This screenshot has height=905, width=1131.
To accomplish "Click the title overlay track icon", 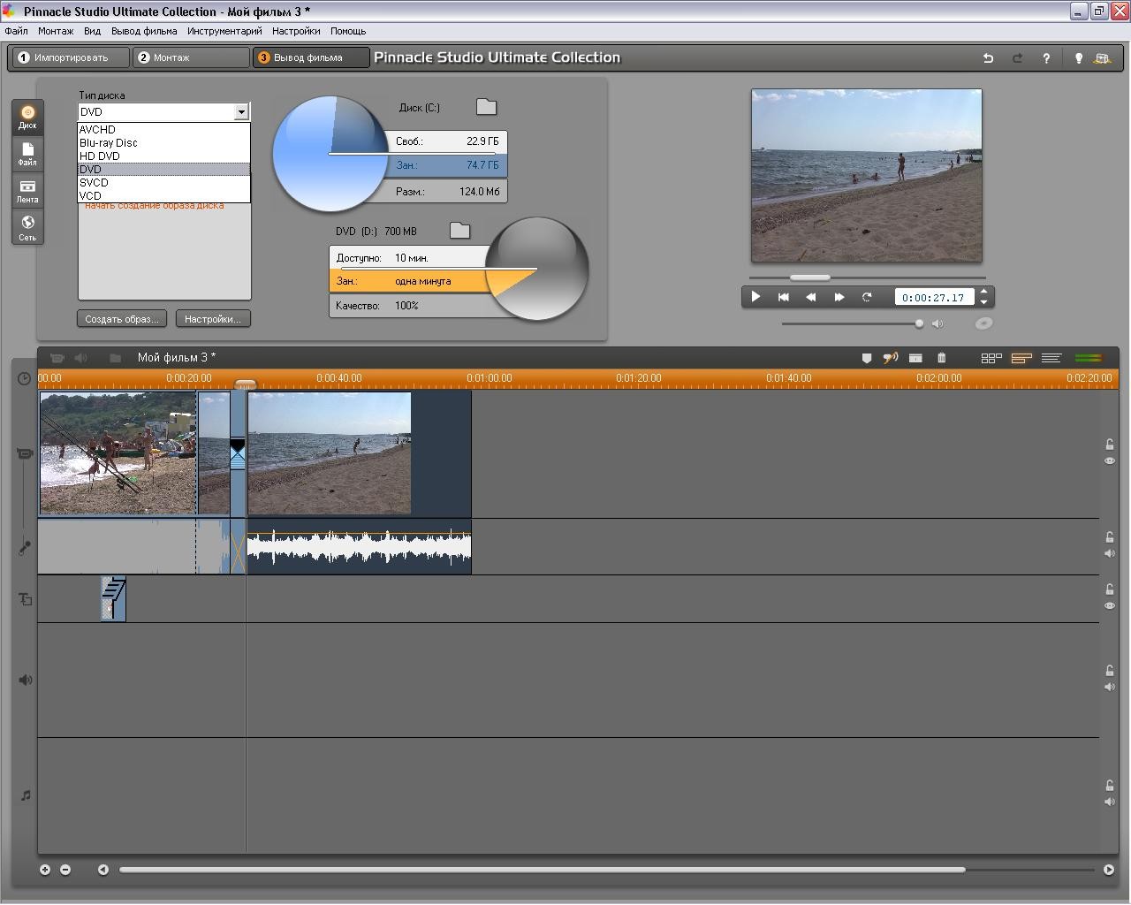I will pos(25,599).
